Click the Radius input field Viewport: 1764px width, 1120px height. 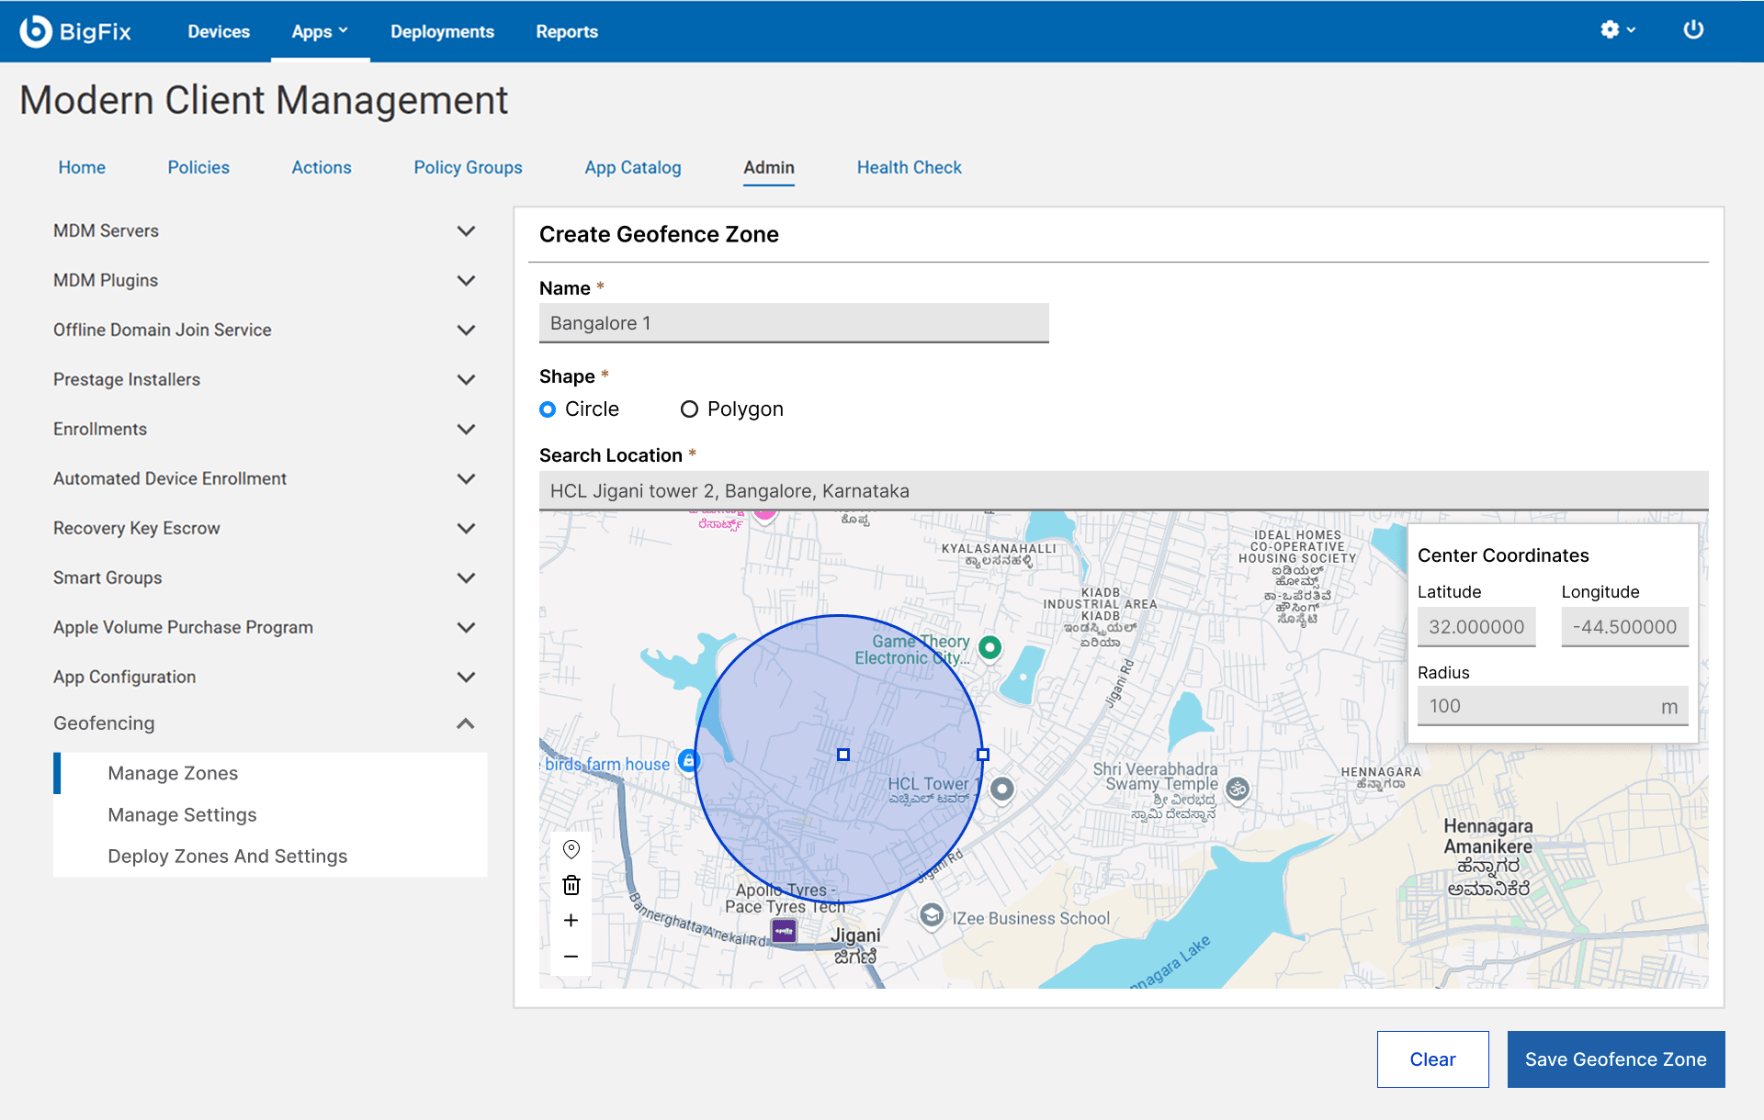(1553, 706)
